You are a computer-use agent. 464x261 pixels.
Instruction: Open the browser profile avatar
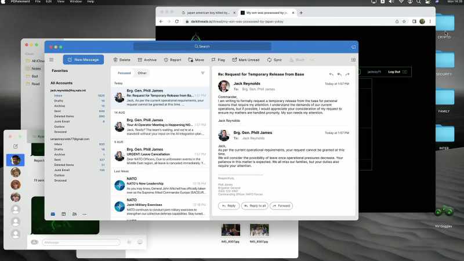(x=422, y=21)
